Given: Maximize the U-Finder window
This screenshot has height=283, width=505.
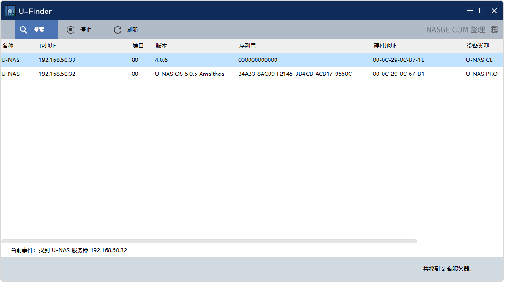Looking at the screenshot, I should pos(482,11).
